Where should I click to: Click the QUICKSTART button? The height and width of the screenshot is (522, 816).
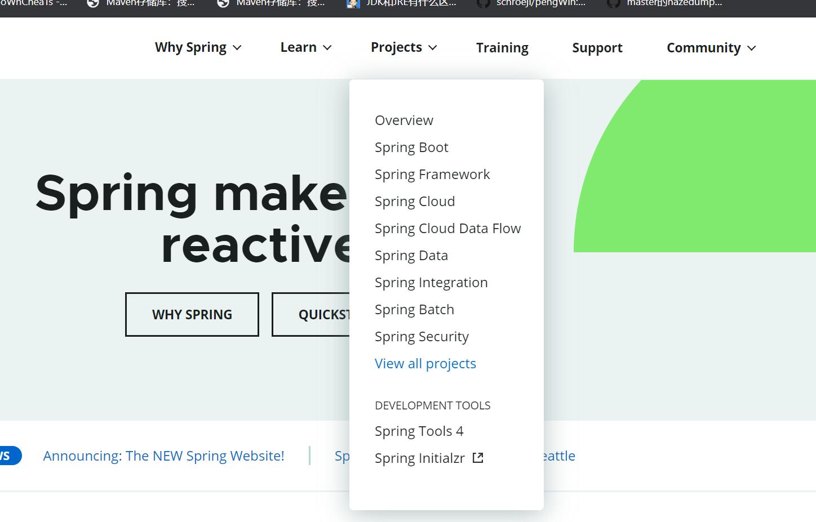pos(311,314)
